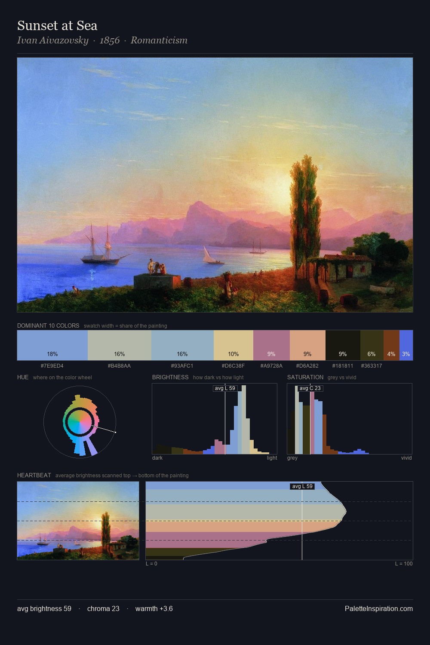The image size is (430, 645).
Task: Click the '#B4B8AA' hex code label
Action: [119, 366]
